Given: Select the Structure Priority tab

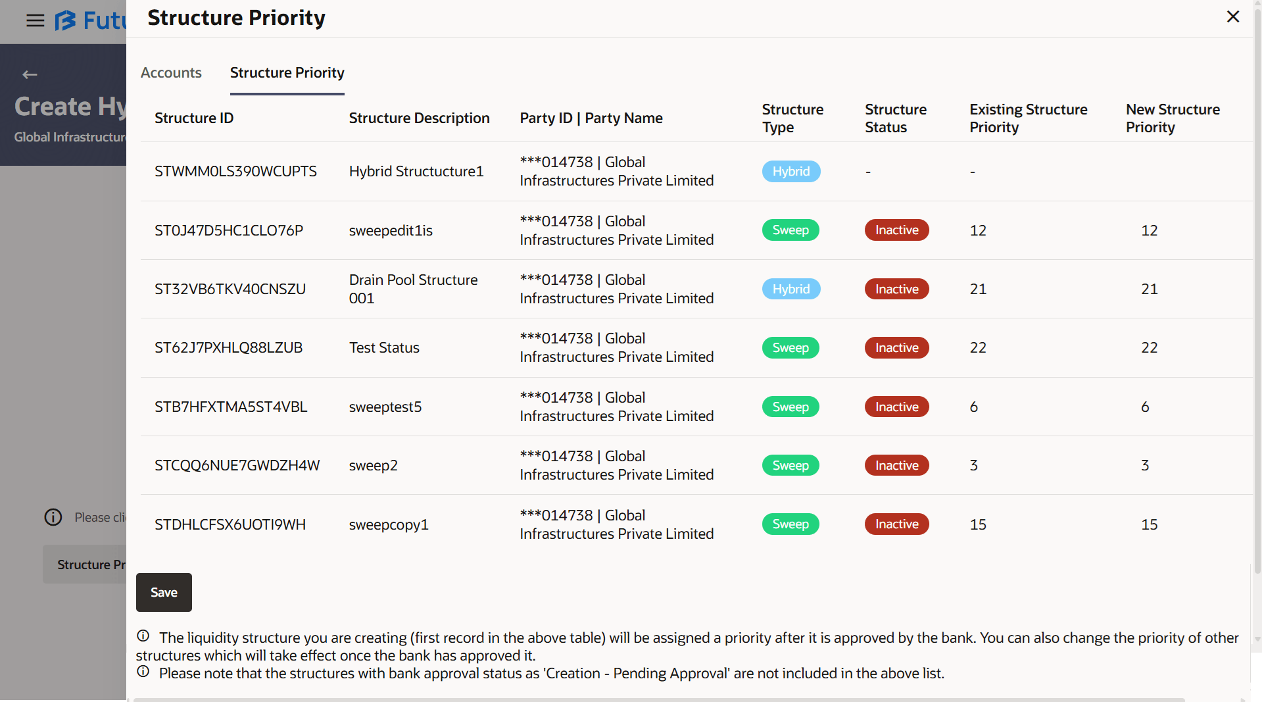Looking at the screenshot, I should click(287, 72).
